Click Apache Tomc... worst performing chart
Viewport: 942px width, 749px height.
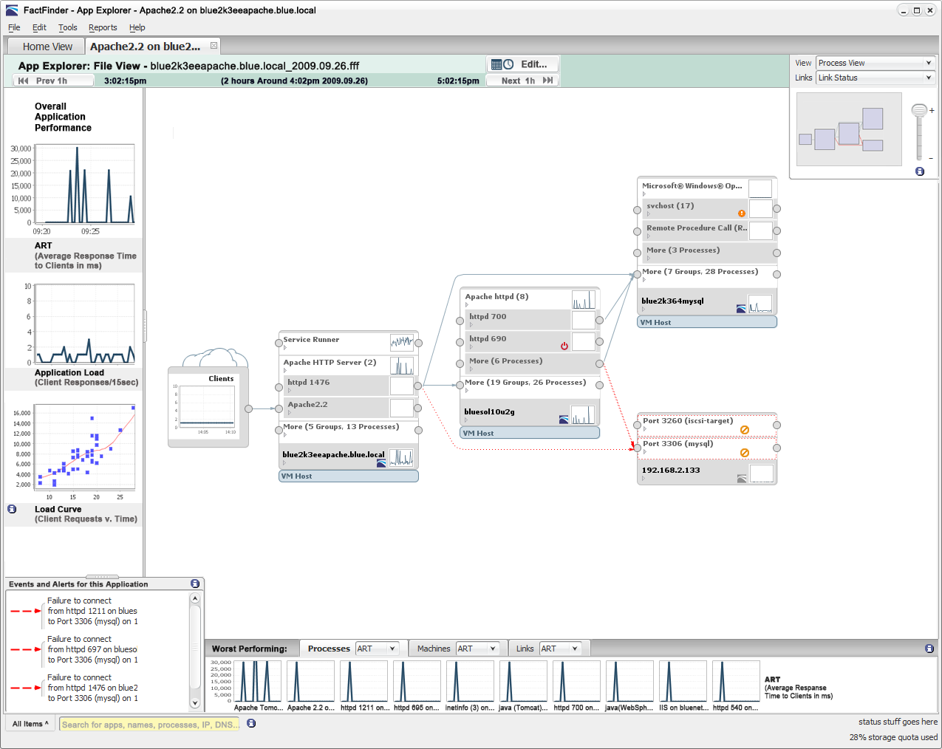[x=258, y=681]
